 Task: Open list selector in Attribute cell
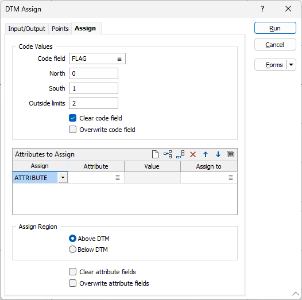tap(118, 178)
